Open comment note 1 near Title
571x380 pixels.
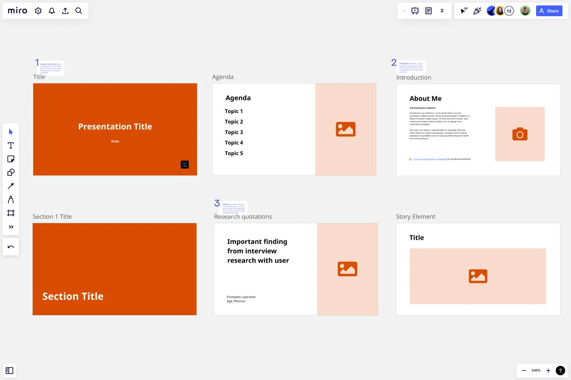coord(52,68)
